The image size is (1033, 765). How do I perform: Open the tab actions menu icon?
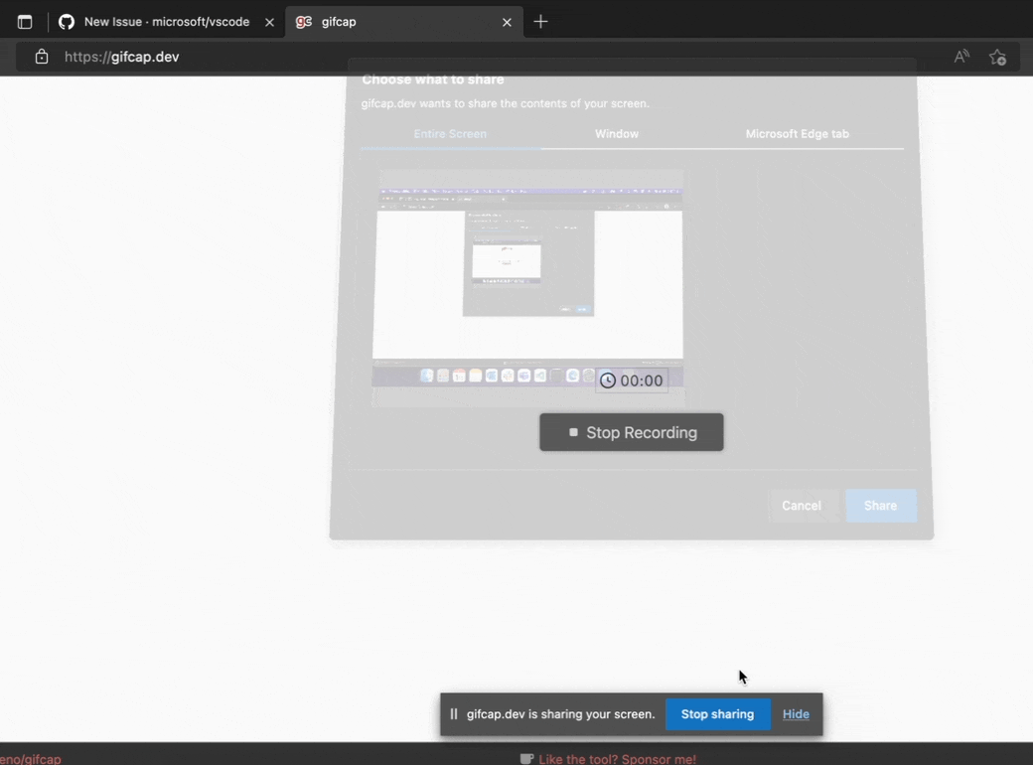(25, 22)
